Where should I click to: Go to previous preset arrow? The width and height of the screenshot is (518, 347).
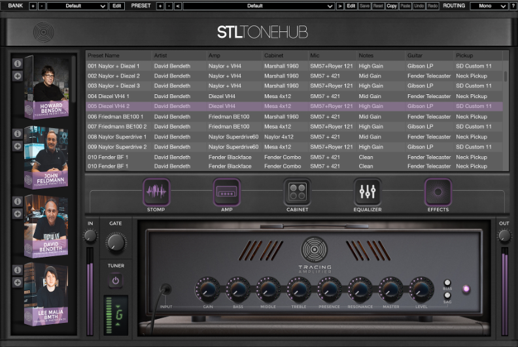tap(178, 6)
